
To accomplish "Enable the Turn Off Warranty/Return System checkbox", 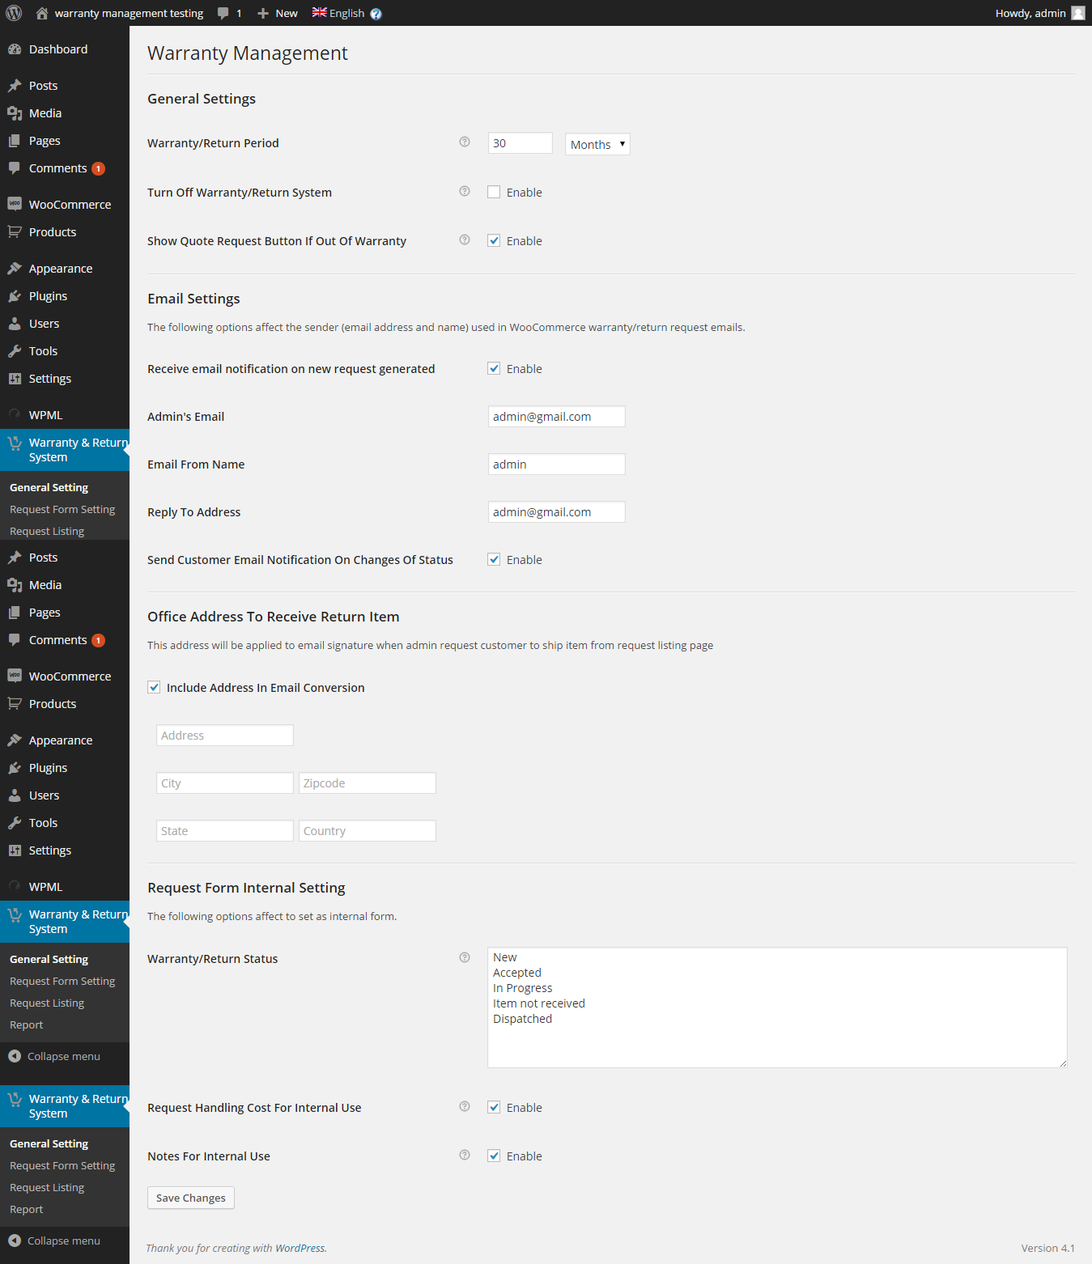I will tap(494, 192).
